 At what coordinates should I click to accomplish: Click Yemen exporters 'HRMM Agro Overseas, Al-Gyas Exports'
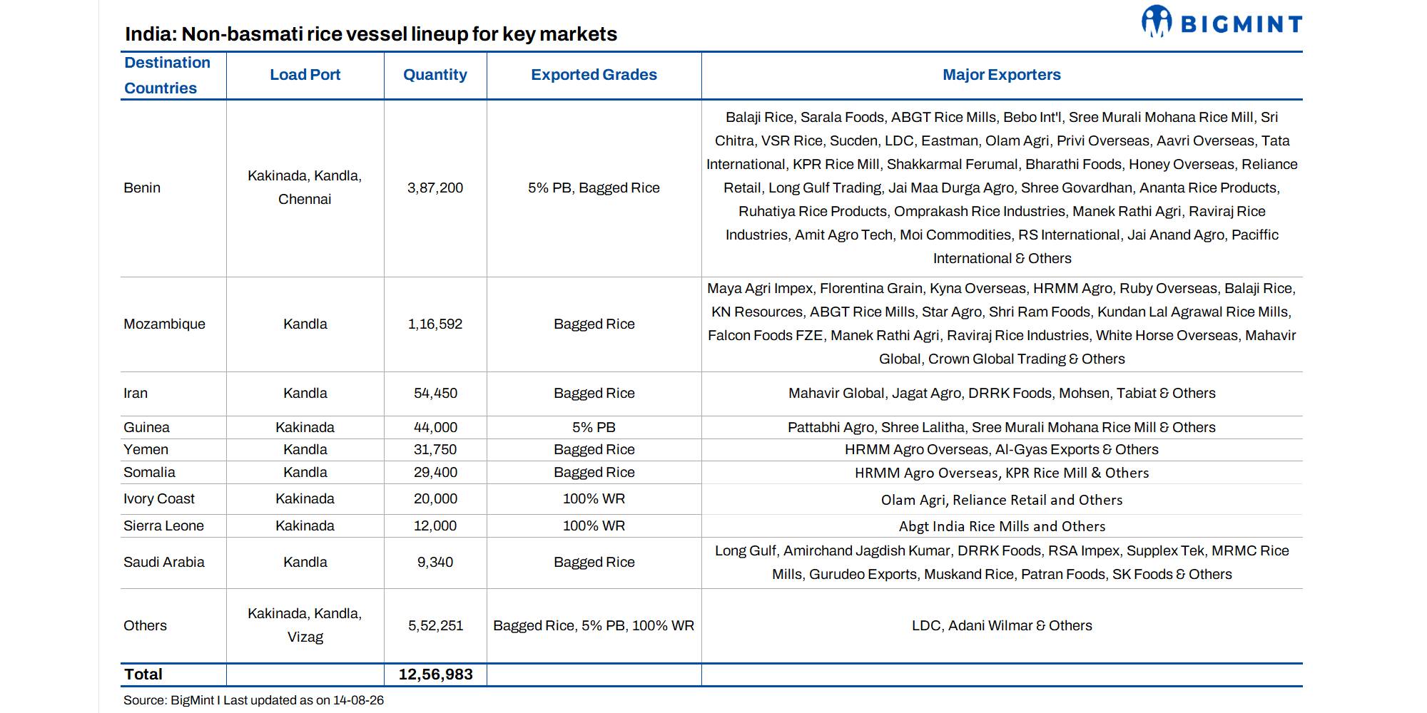coord(1002,449)
